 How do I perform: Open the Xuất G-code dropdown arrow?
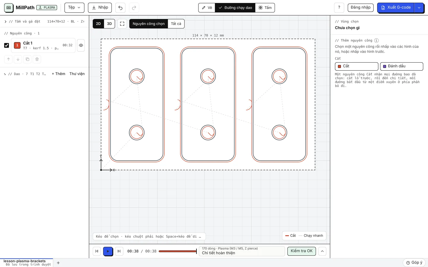(419, 8)
